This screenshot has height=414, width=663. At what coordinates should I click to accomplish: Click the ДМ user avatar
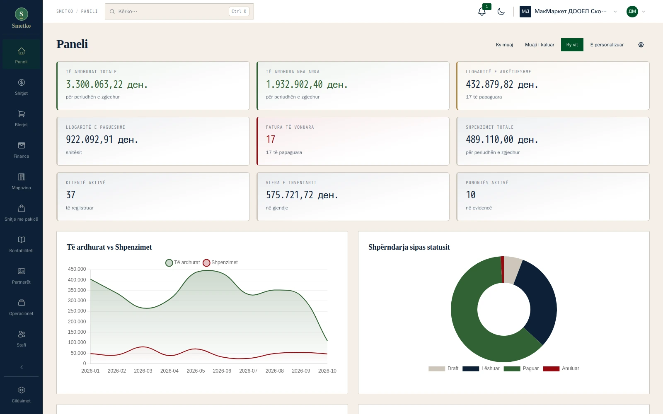(x=632, y=12)
